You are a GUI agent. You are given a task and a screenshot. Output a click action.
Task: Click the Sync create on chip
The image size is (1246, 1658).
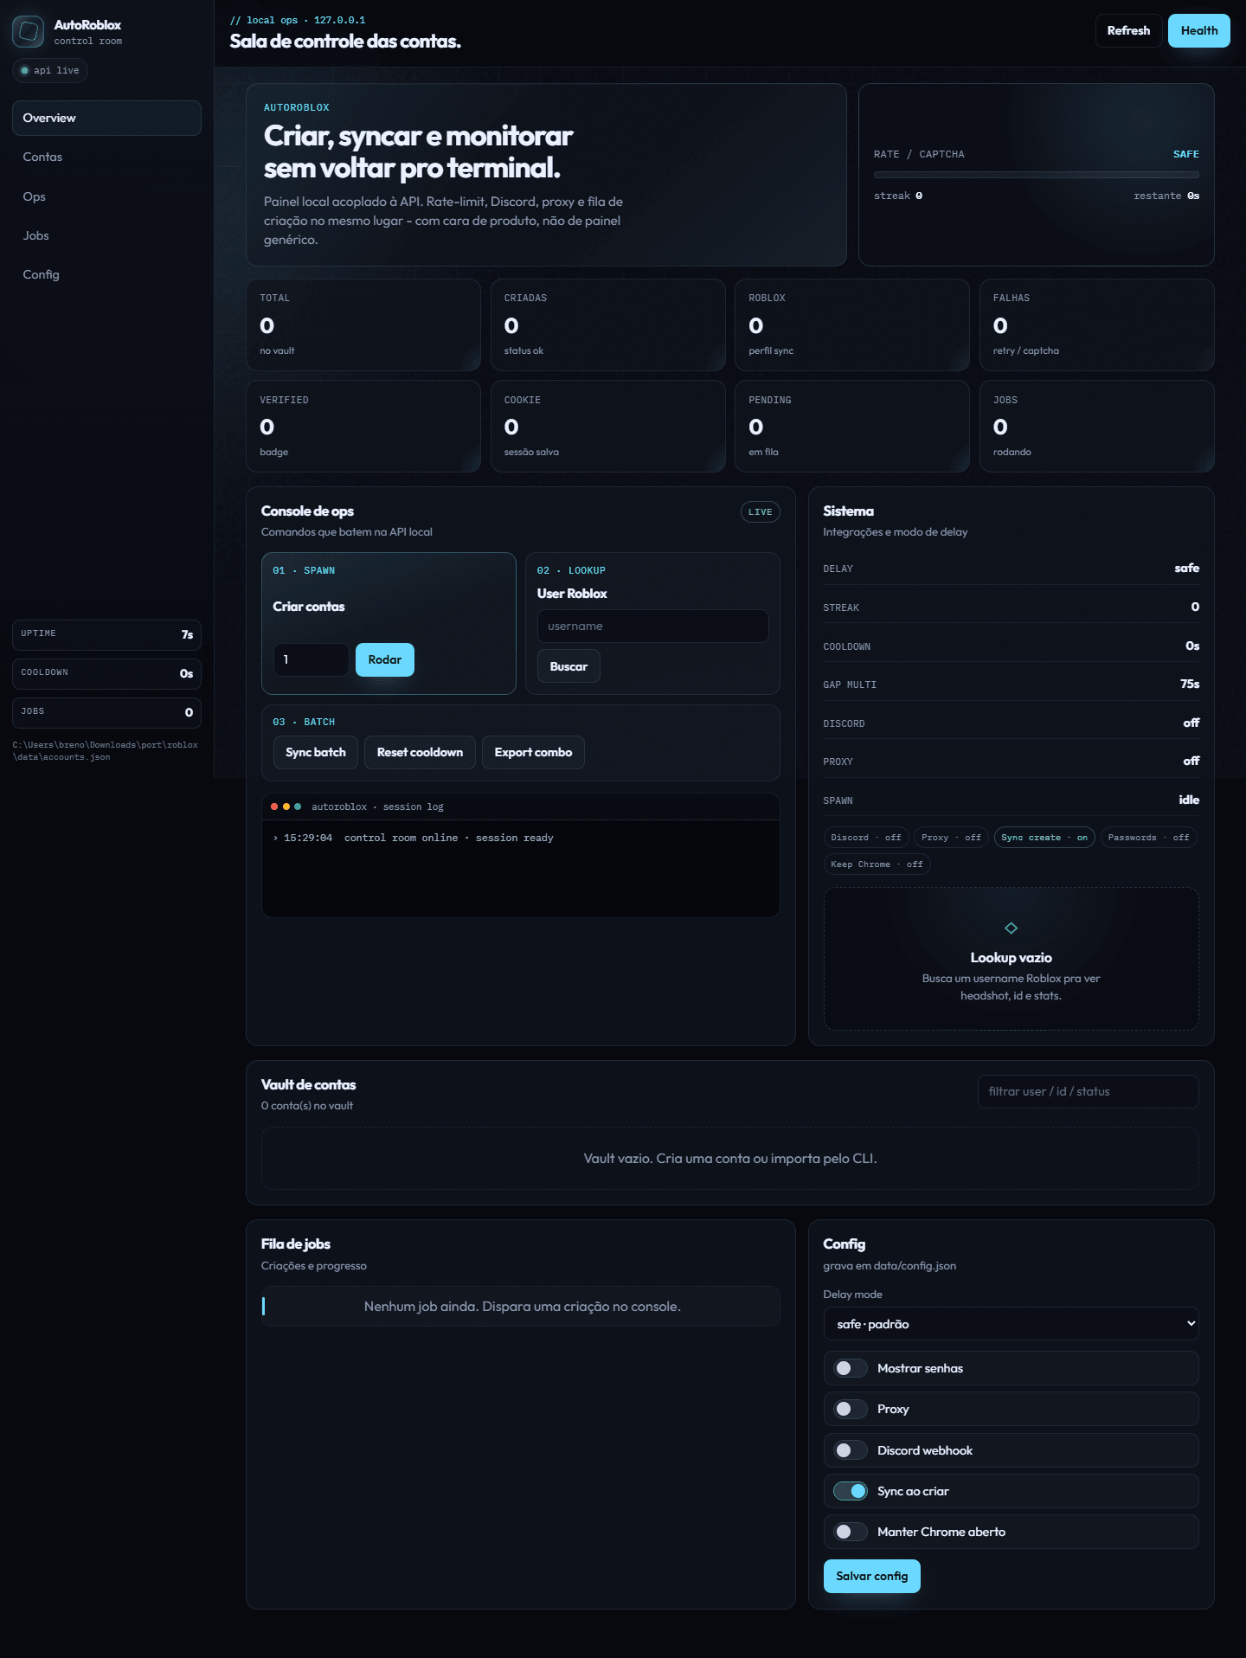click(1044, 838)
